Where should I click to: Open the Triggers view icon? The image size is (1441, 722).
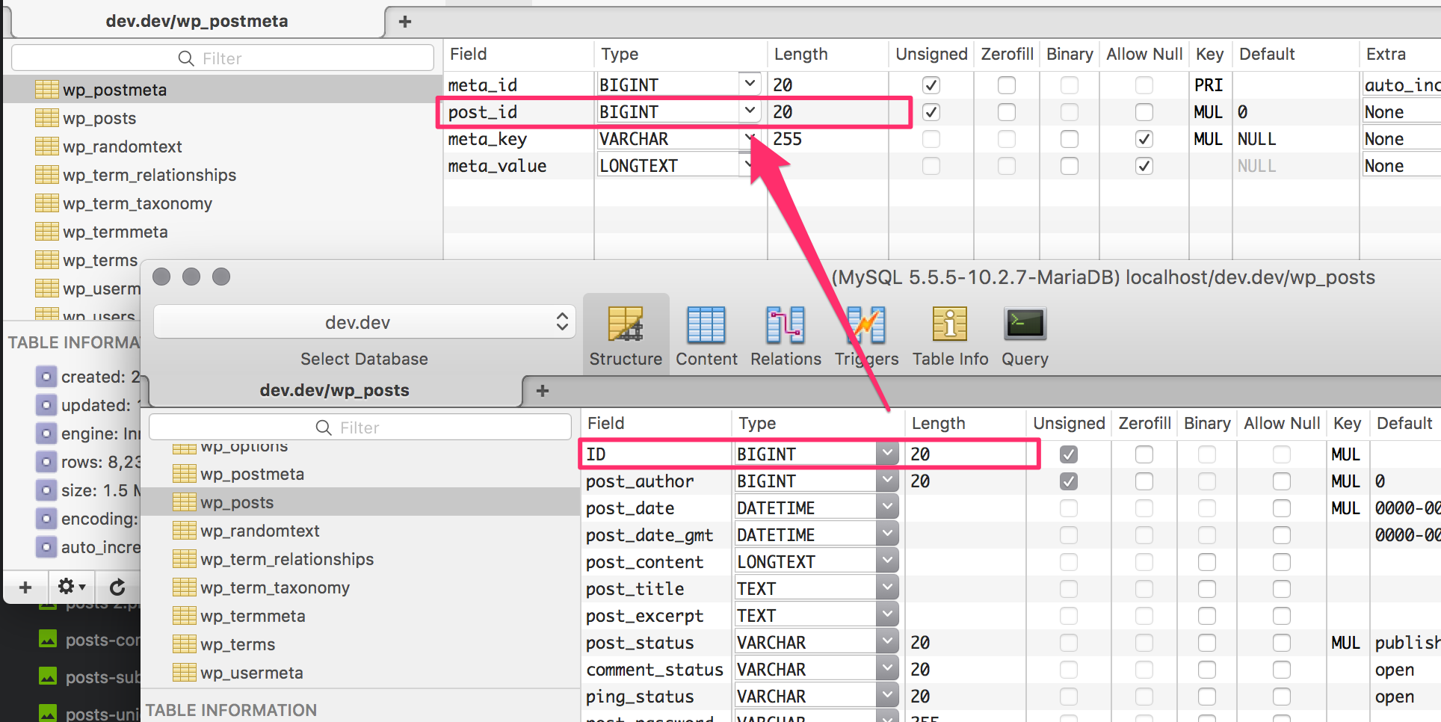click(866, 325)
